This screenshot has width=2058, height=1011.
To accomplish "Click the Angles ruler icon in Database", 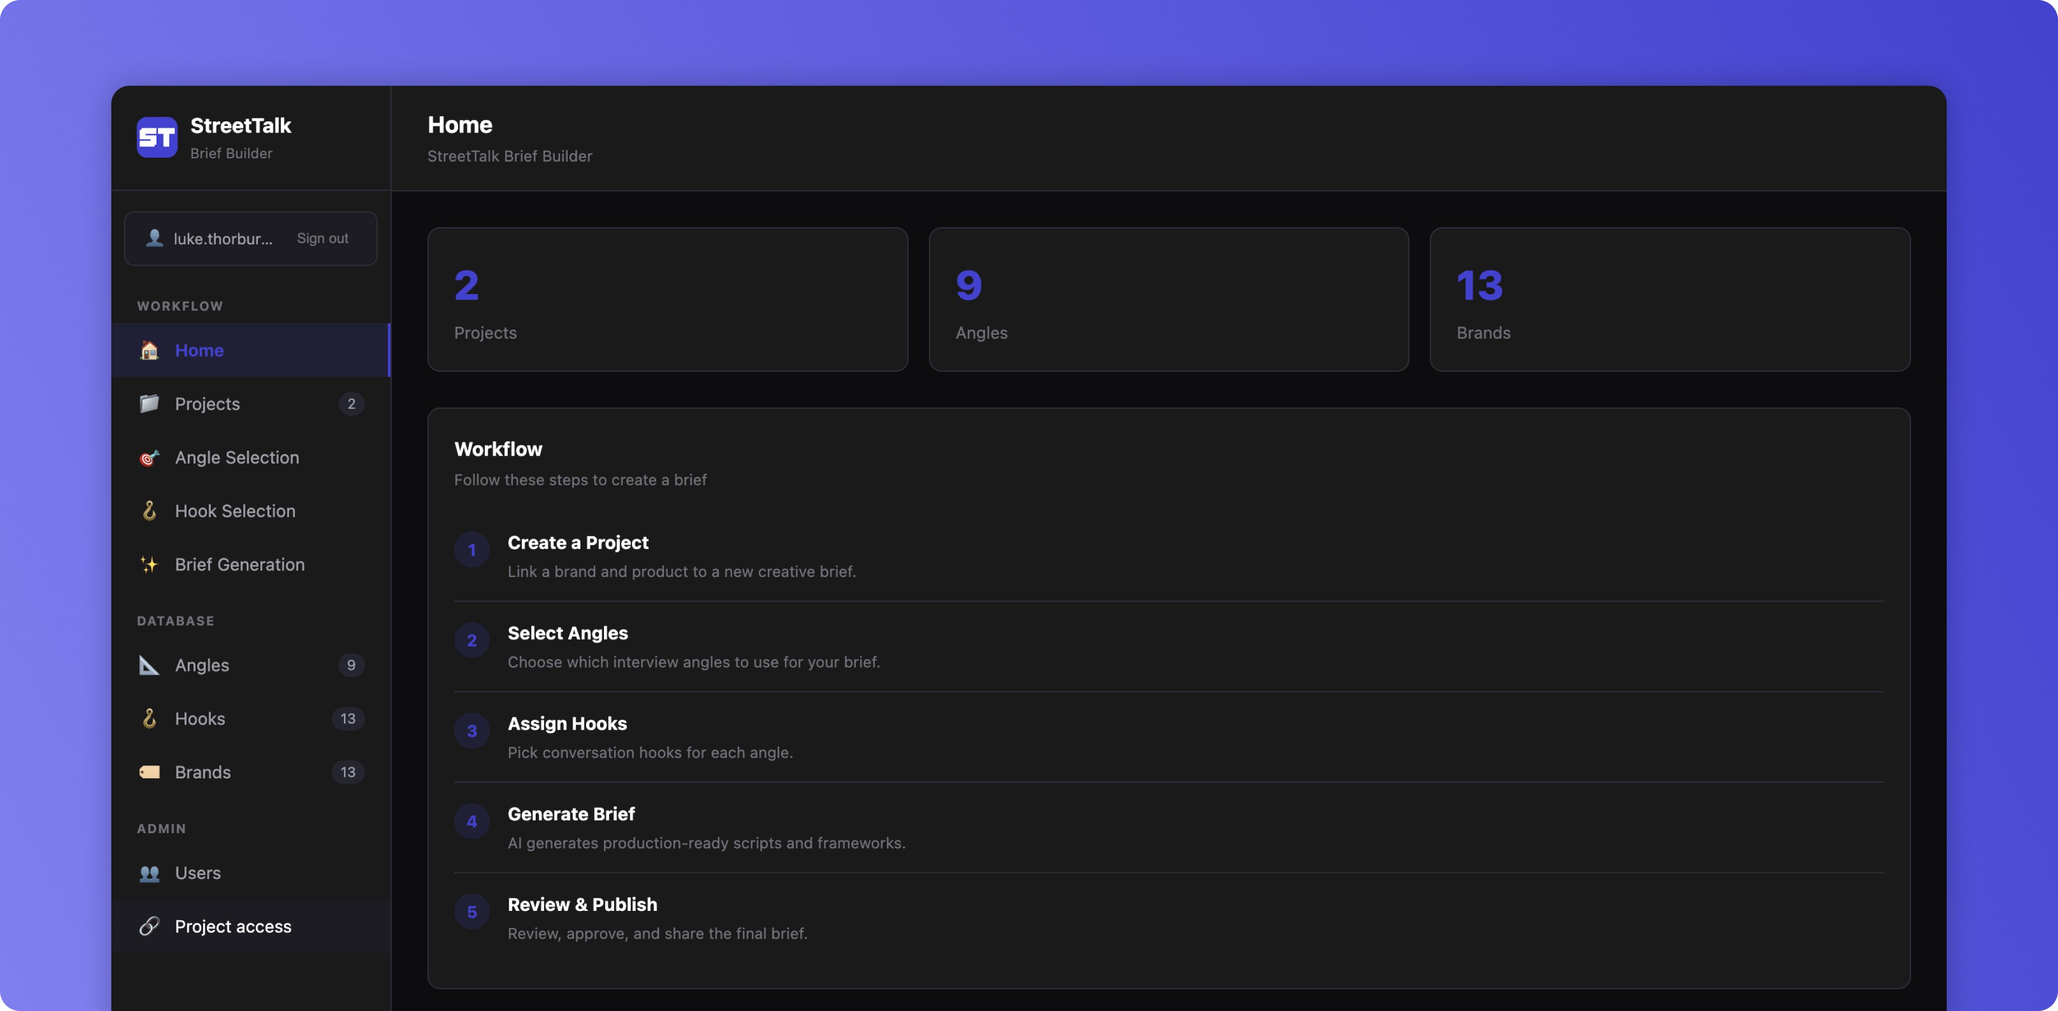I will point(149,665).
